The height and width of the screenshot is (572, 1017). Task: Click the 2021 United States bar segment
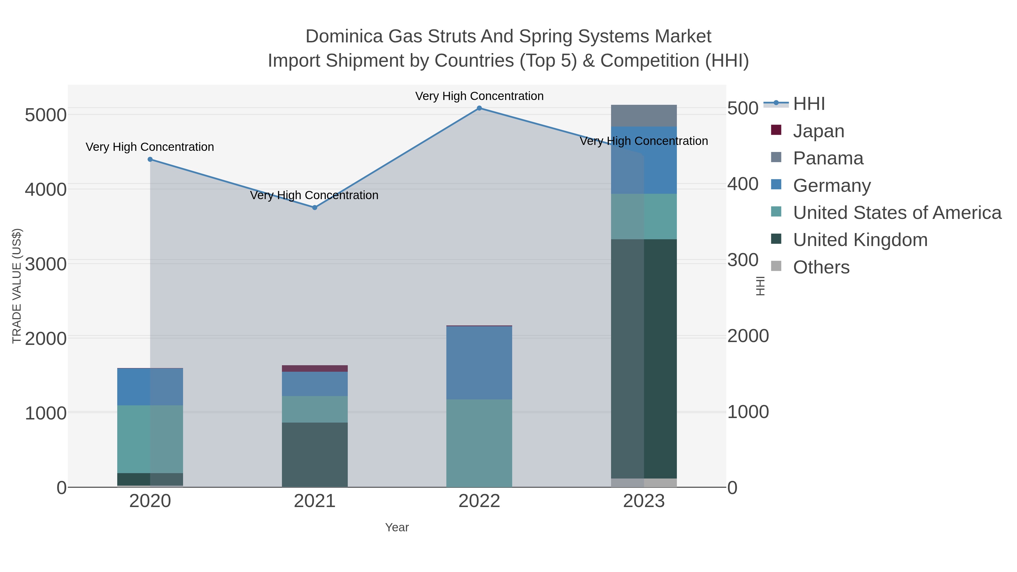315,409
